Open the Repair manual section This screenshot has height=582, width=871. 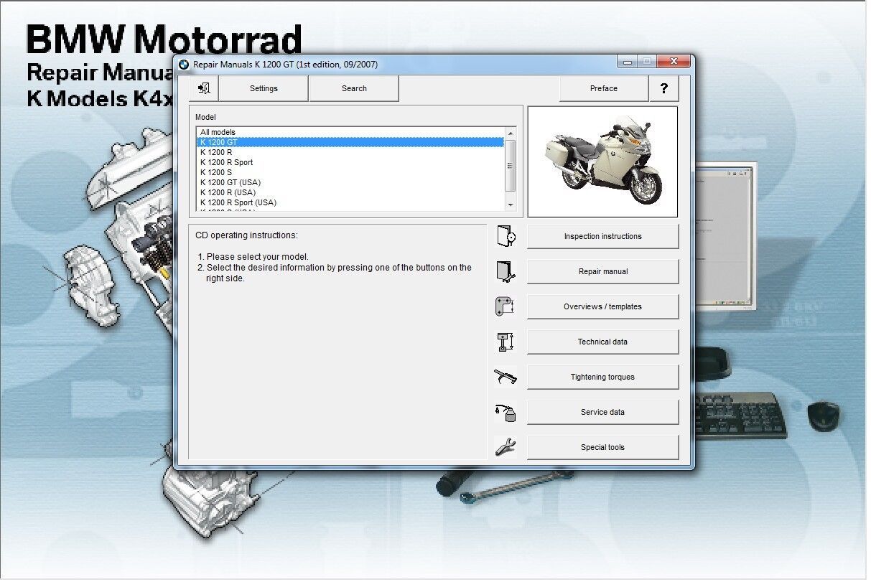click(x=602, y=271)
